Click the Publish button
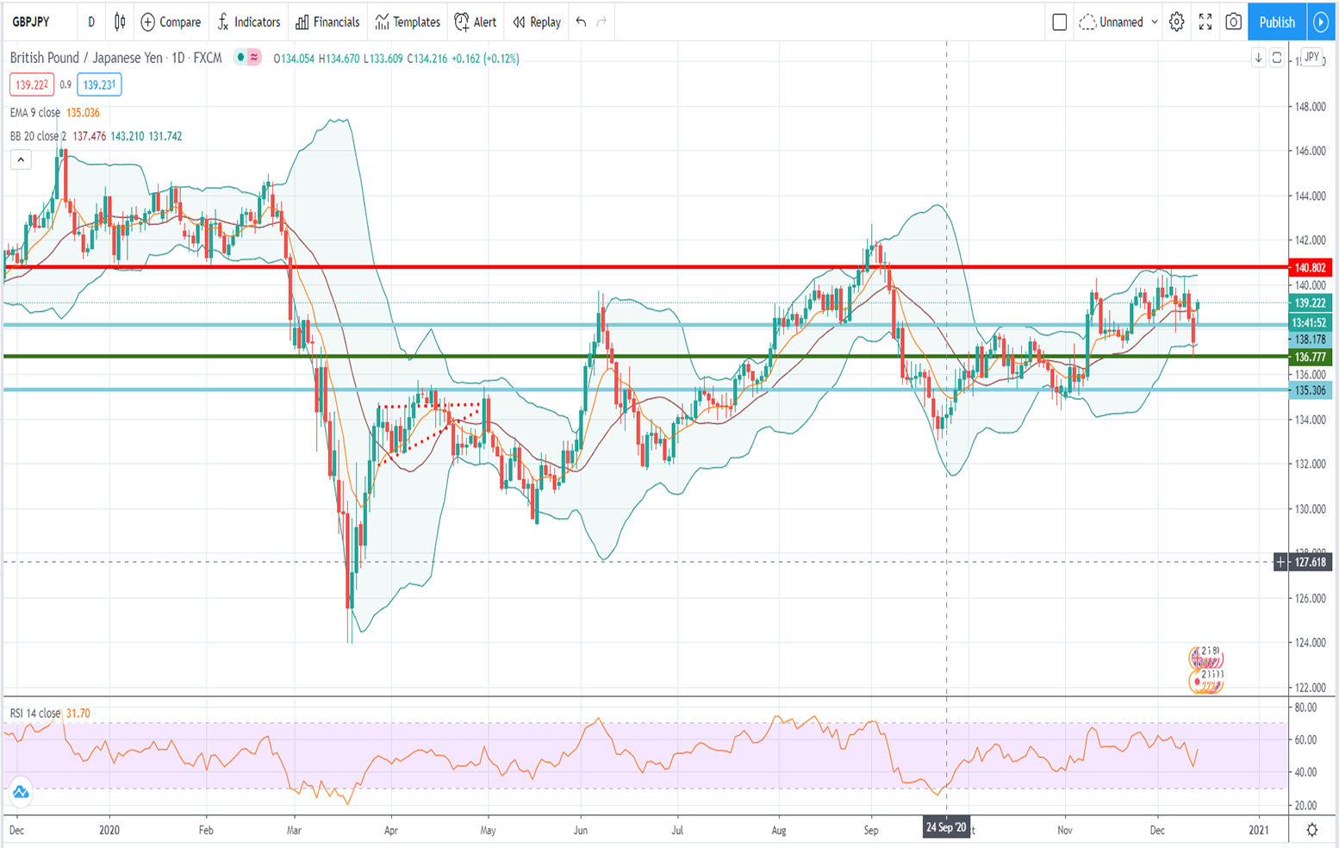The height and width of the screenshot is (848, 1339). [x=1276, y=22]
